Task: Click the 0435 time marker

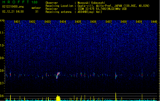Action: click(x=78, y=22)
